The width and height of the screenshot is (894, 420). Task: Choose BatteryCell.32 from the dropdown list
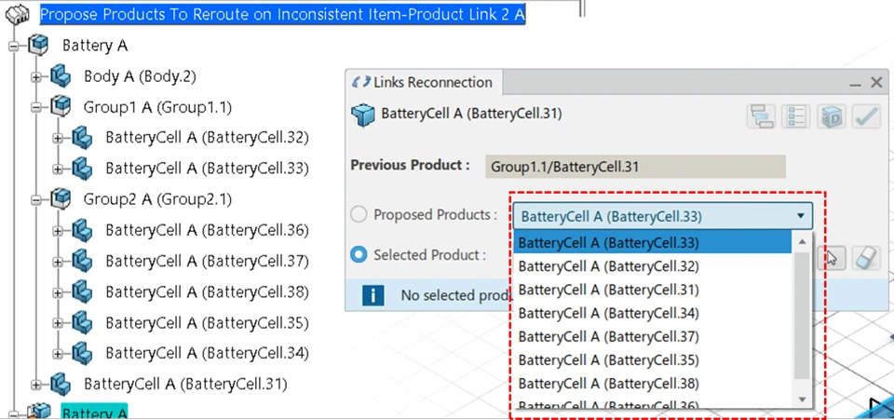[608, 266]
